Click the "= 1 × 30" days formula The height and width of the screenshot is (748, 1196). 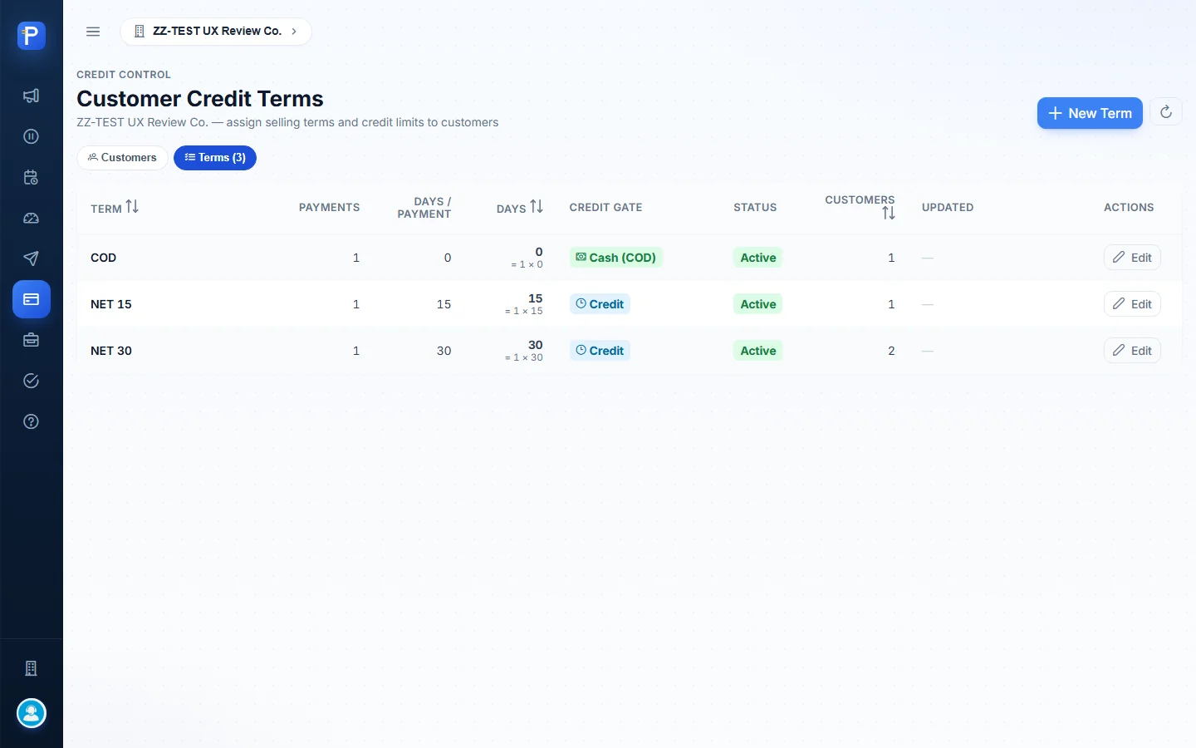[524, 358]
